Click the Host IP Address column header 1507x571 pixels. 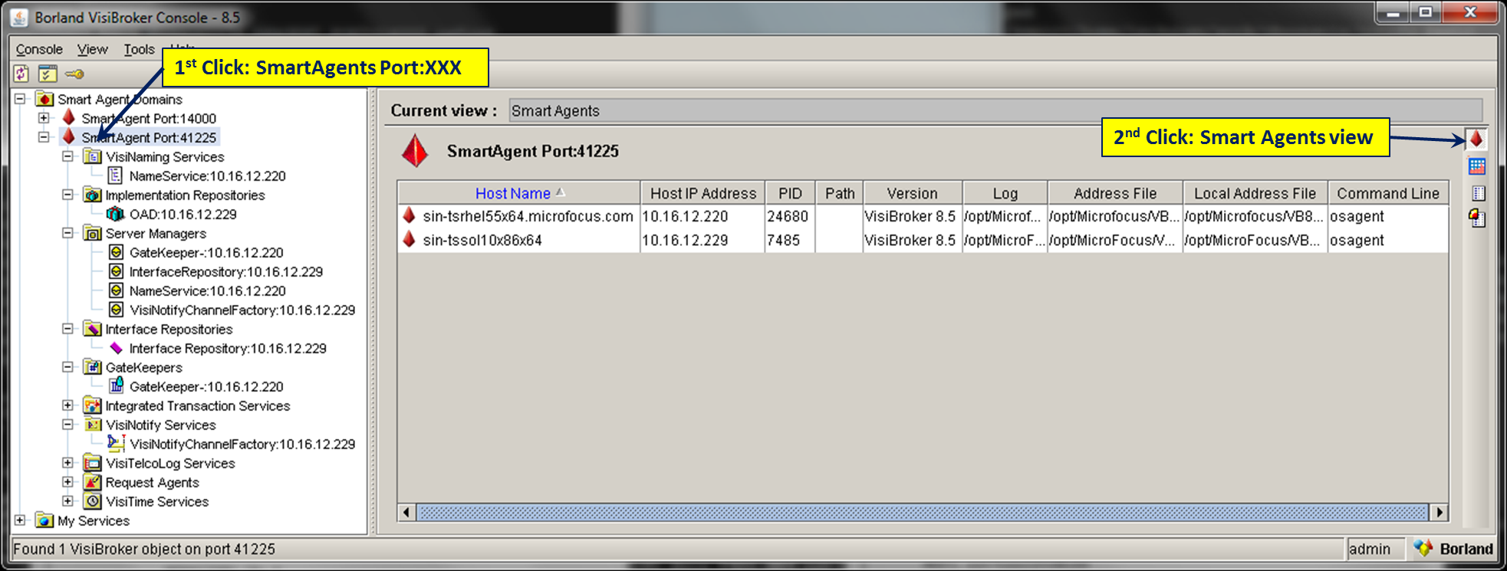[x=702, y=193]
